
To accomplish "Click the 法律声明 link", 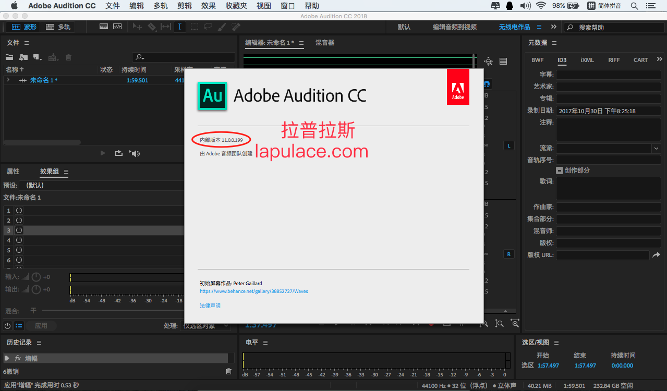I will pyautogui.click(x=210, y=306).
